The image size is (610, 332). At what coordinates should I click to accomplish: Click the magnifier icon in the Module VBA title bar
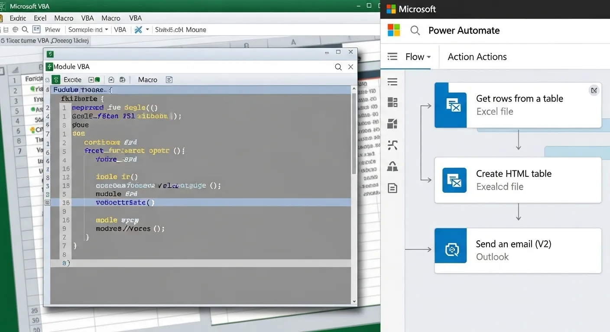[338, 67]
